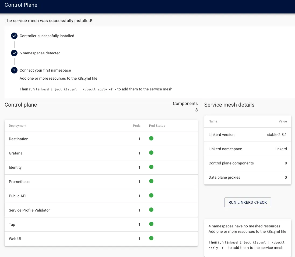Click the Linkerd namespace label
The height and width of the screenshot is (257, 295).
click(225, 149)
